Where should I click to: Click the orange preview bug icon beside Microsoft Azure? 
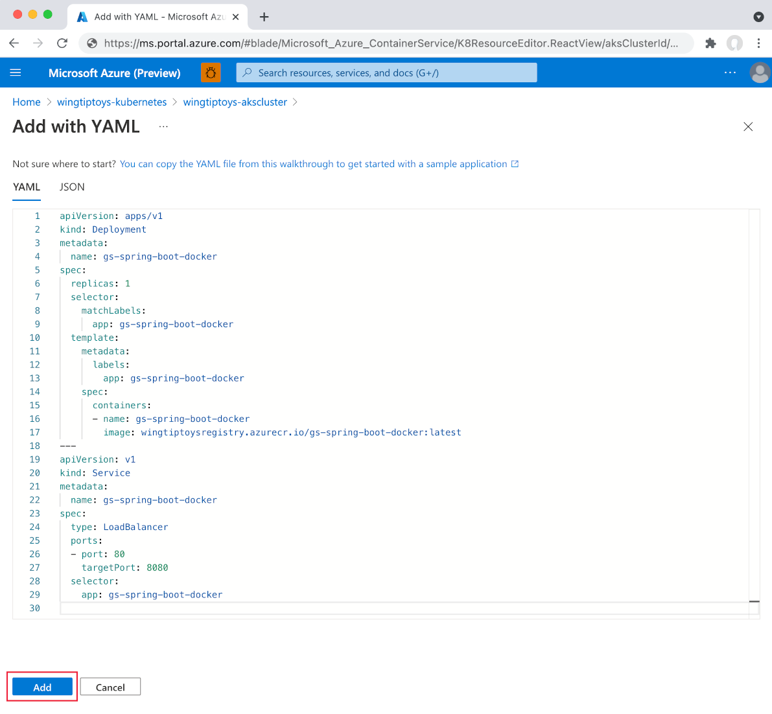pos(210,72)
